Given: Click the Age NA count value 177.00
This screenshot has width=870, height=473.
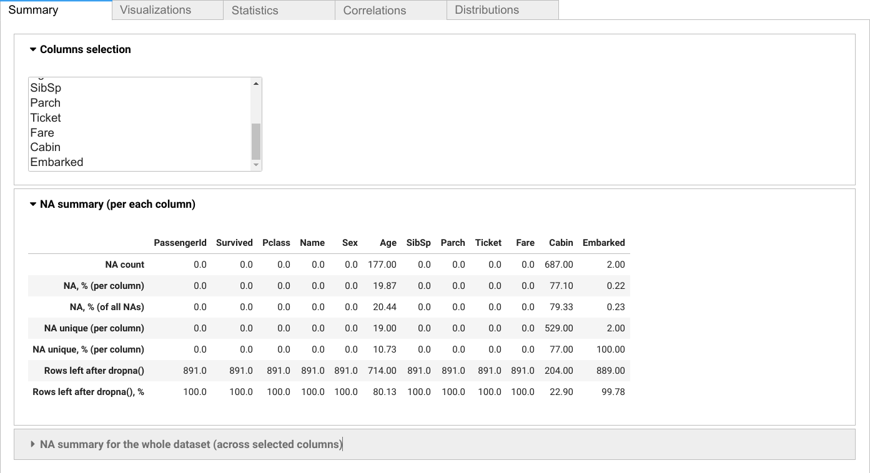Looking at the screenshot, I should coord(382,265).
